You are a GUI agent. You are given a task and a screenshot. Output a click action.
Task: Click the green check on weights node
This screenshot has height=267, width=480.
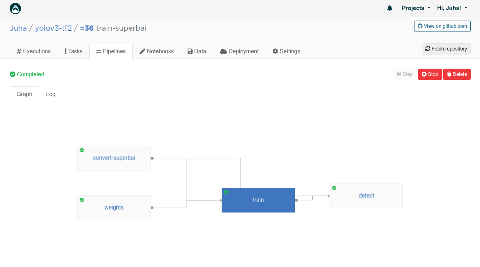[x=82, y=200]
